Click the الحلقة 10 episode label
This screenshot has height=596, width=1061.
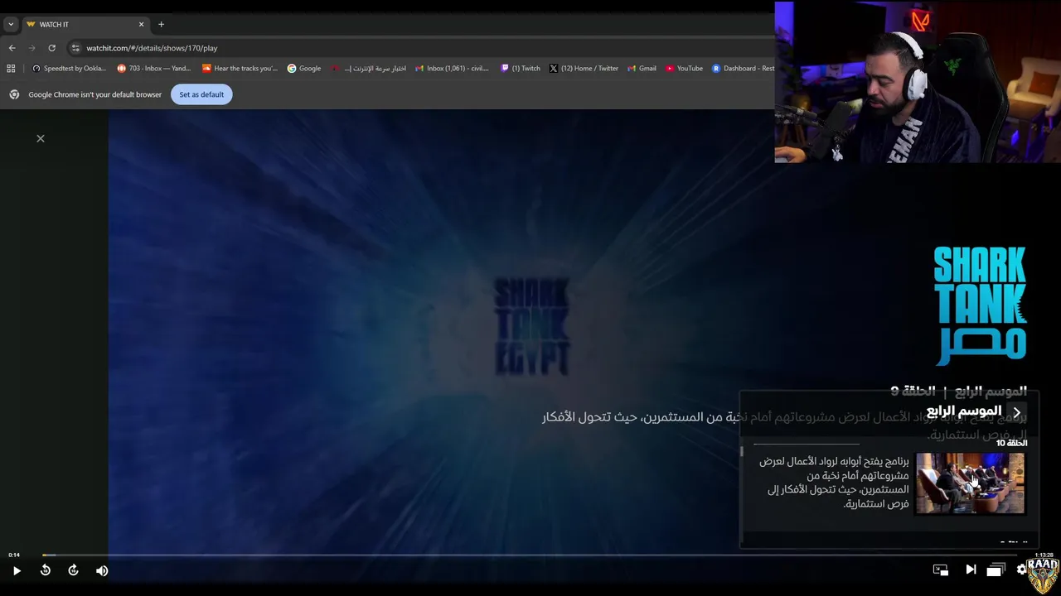1011,443
